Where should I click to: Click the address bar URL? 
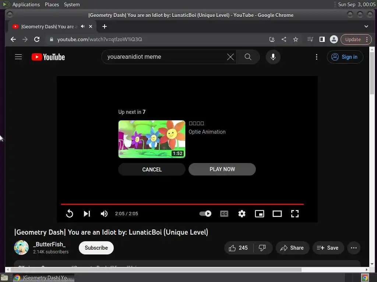(x=99, y=39)
